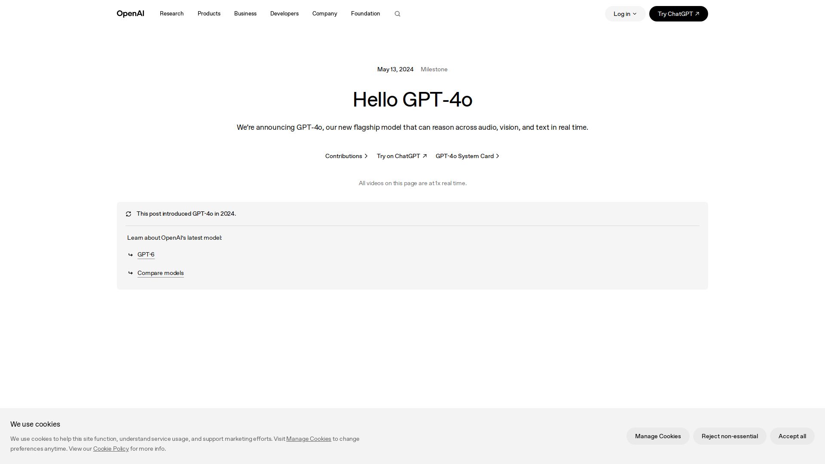Click the OpenAI logo
This screenshot has height=464, width=825.
click(130, 14)
